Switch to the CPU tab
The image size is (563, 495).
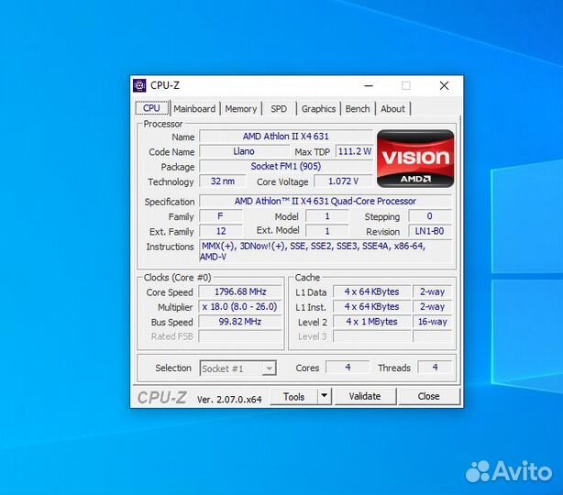pos(151,108)
